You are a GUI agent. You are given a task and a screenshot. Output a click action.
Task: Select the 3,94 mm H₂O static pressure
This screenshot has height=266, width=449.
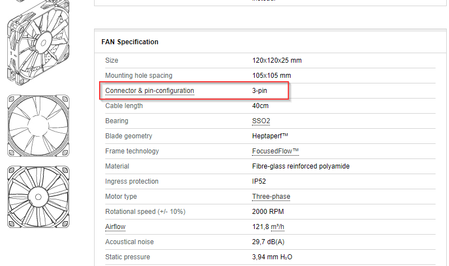click(272, 257)
